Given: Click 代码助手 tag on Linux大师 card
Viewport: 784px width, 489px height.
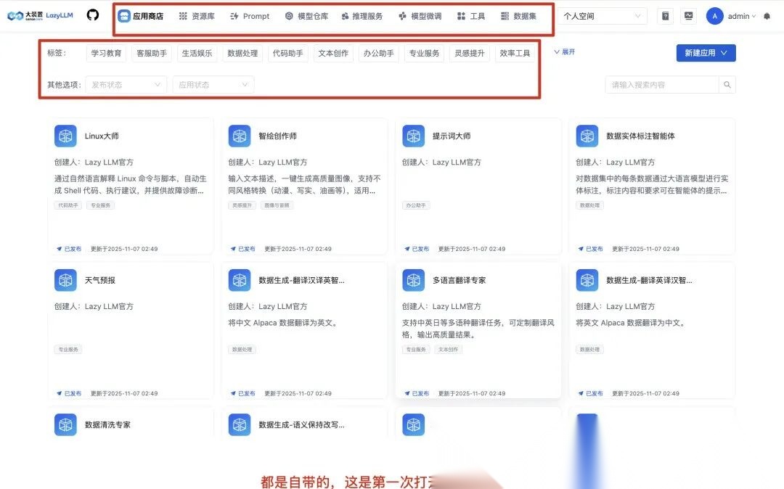Looking at the screenshot, I should coord(68,205).
